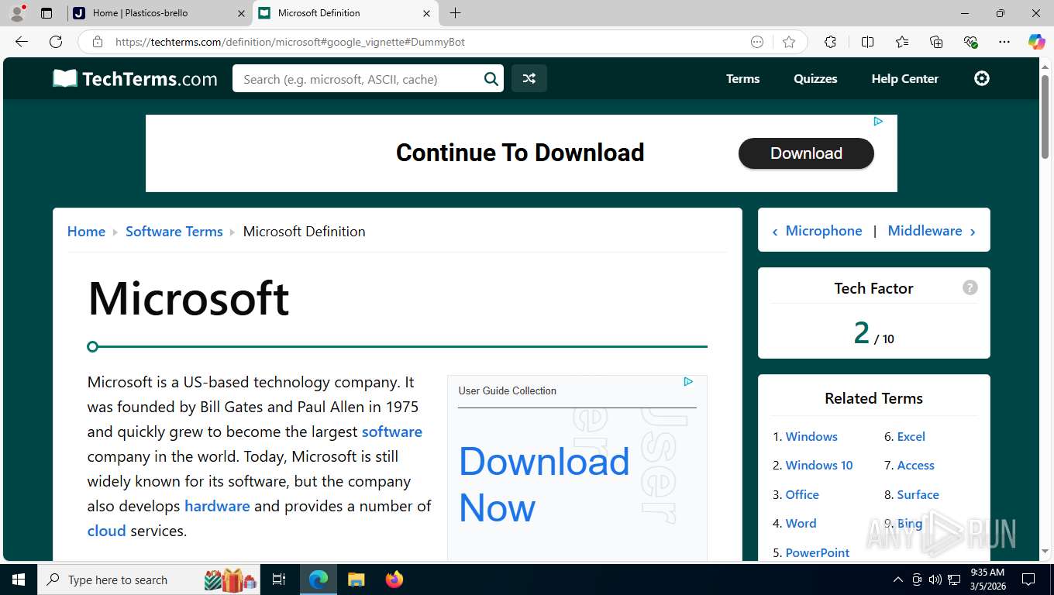
Task: Open the notification center icon
Action: 1028,580
